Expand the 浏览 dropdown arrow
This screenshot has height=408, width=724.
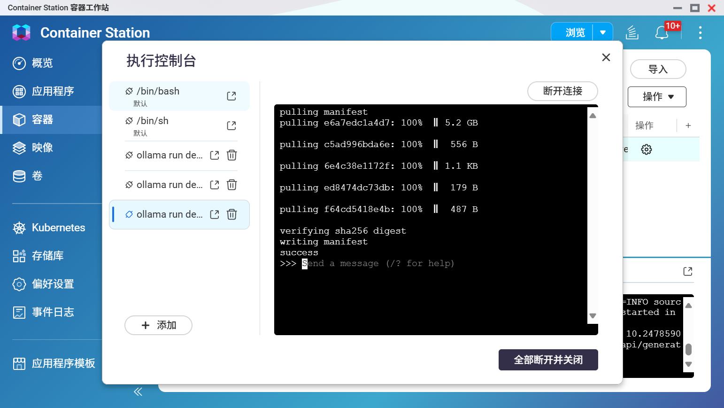point(603,32)
